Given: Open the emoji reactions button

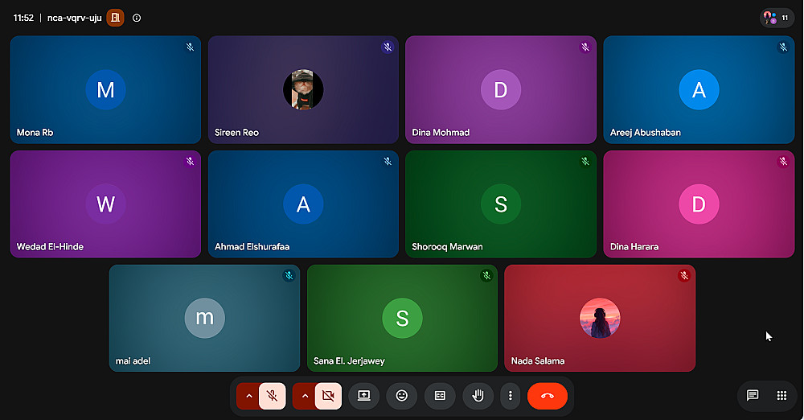Looking at the screenshot, I should tap(401, 396).
